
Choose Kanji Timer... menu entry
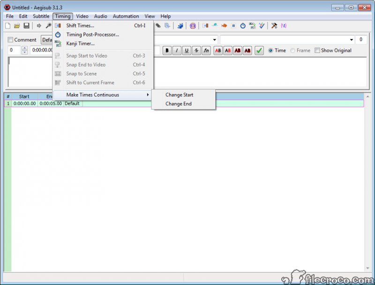[x=103, y=44]
